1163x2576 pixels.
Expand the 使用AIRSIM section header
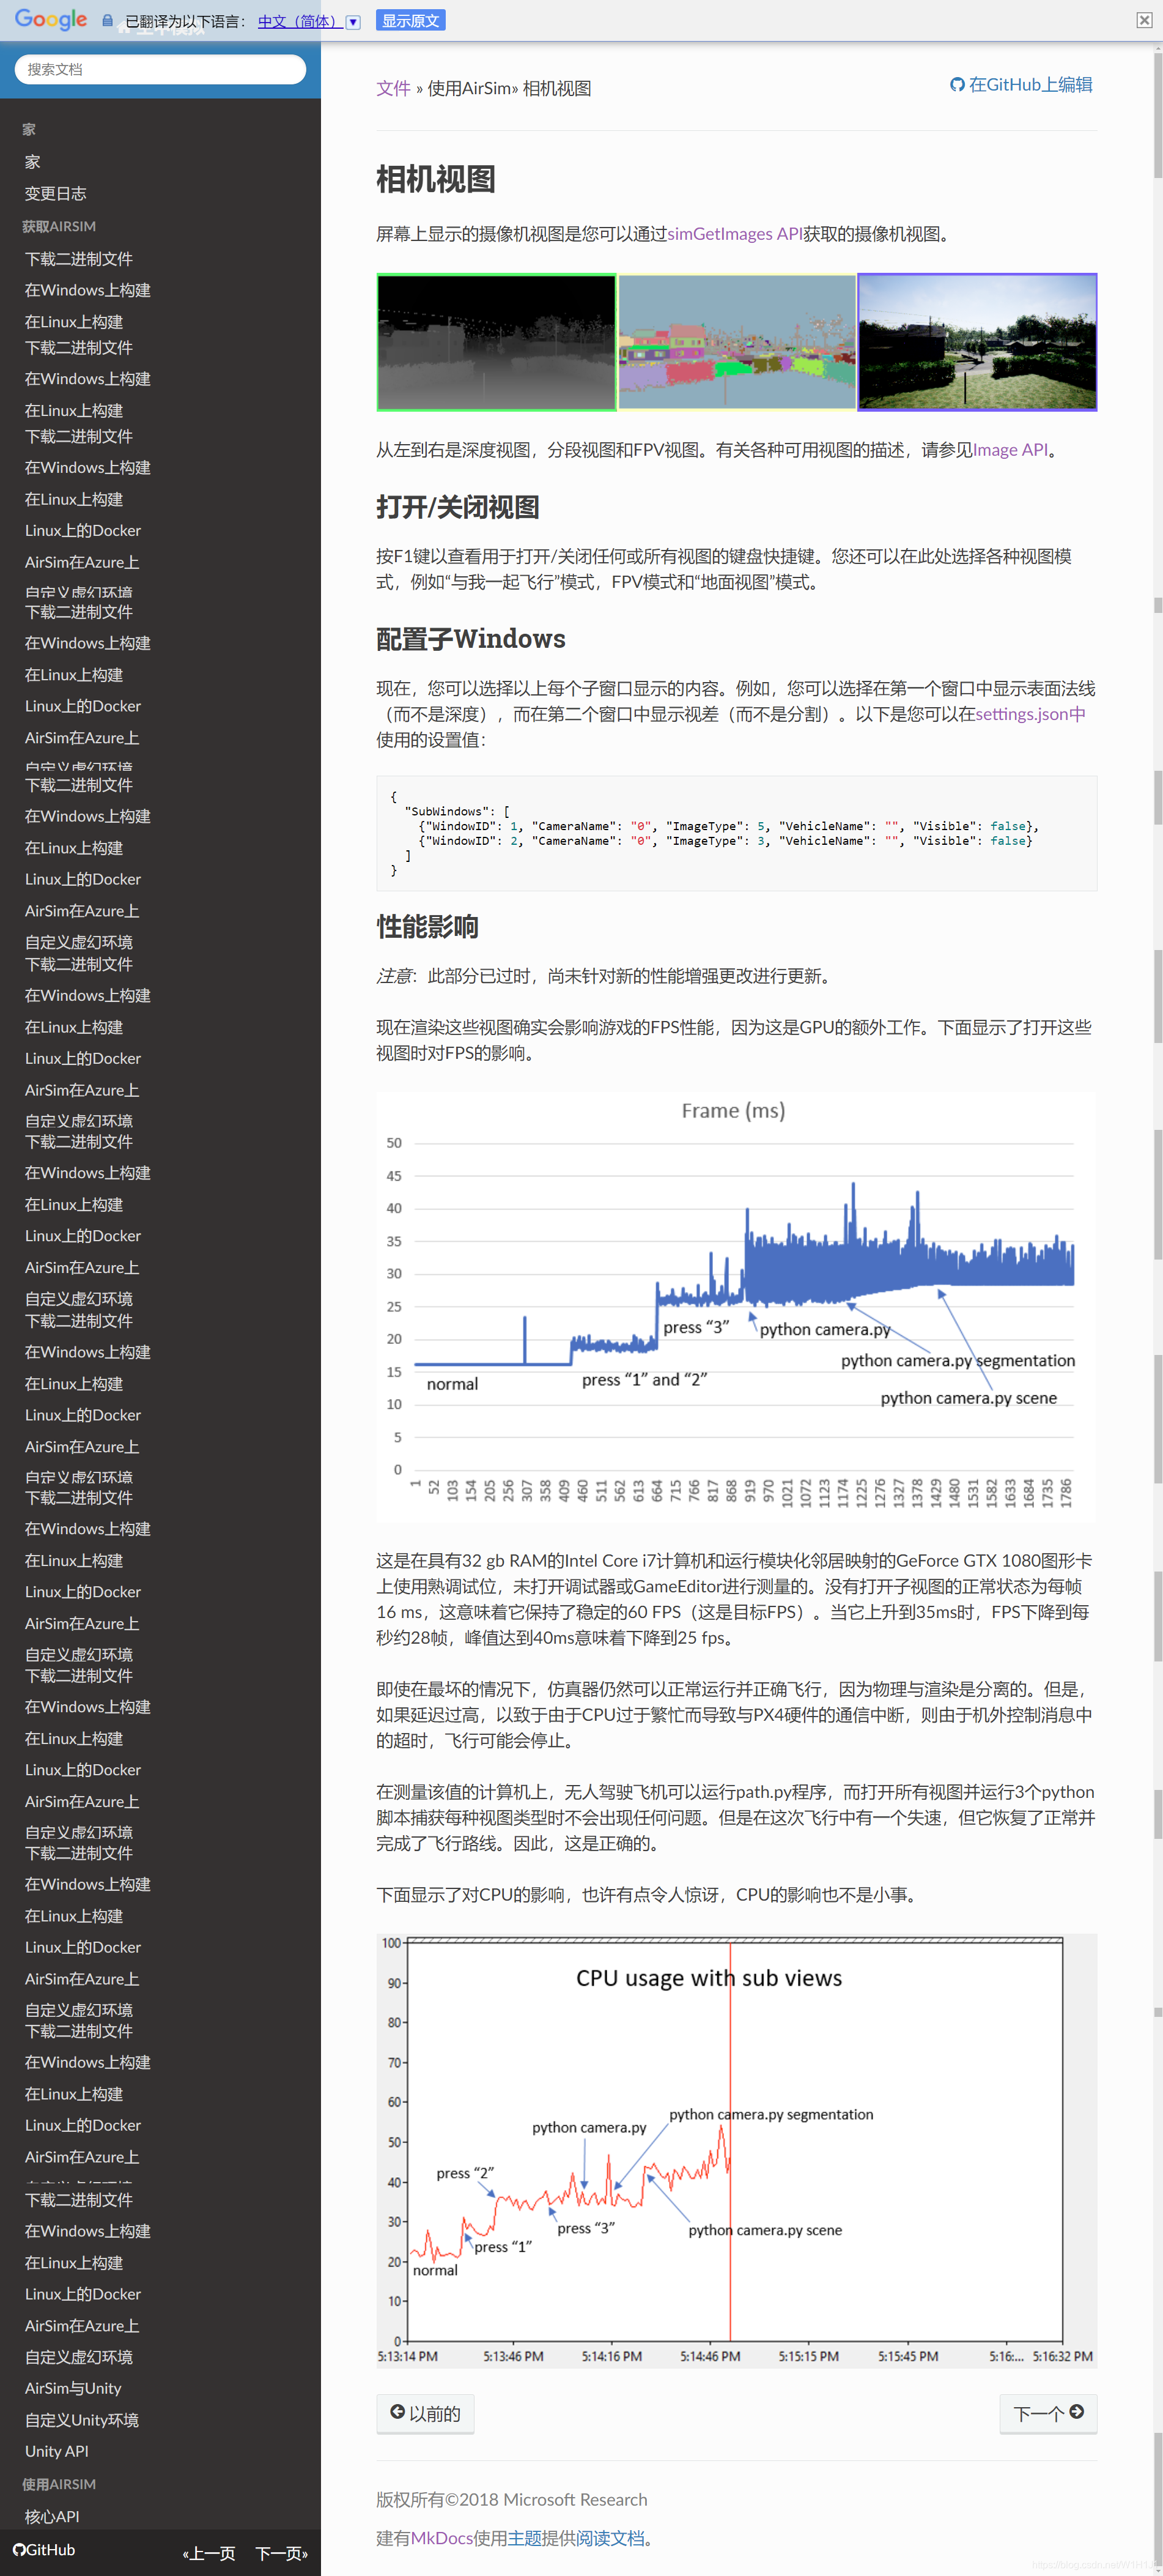[58, 2484]
